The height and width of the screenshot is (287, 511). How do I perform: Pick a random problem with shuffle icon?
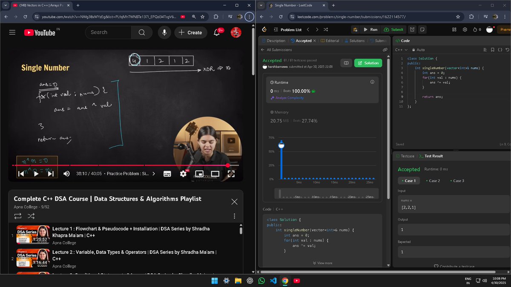click(326, 30)
